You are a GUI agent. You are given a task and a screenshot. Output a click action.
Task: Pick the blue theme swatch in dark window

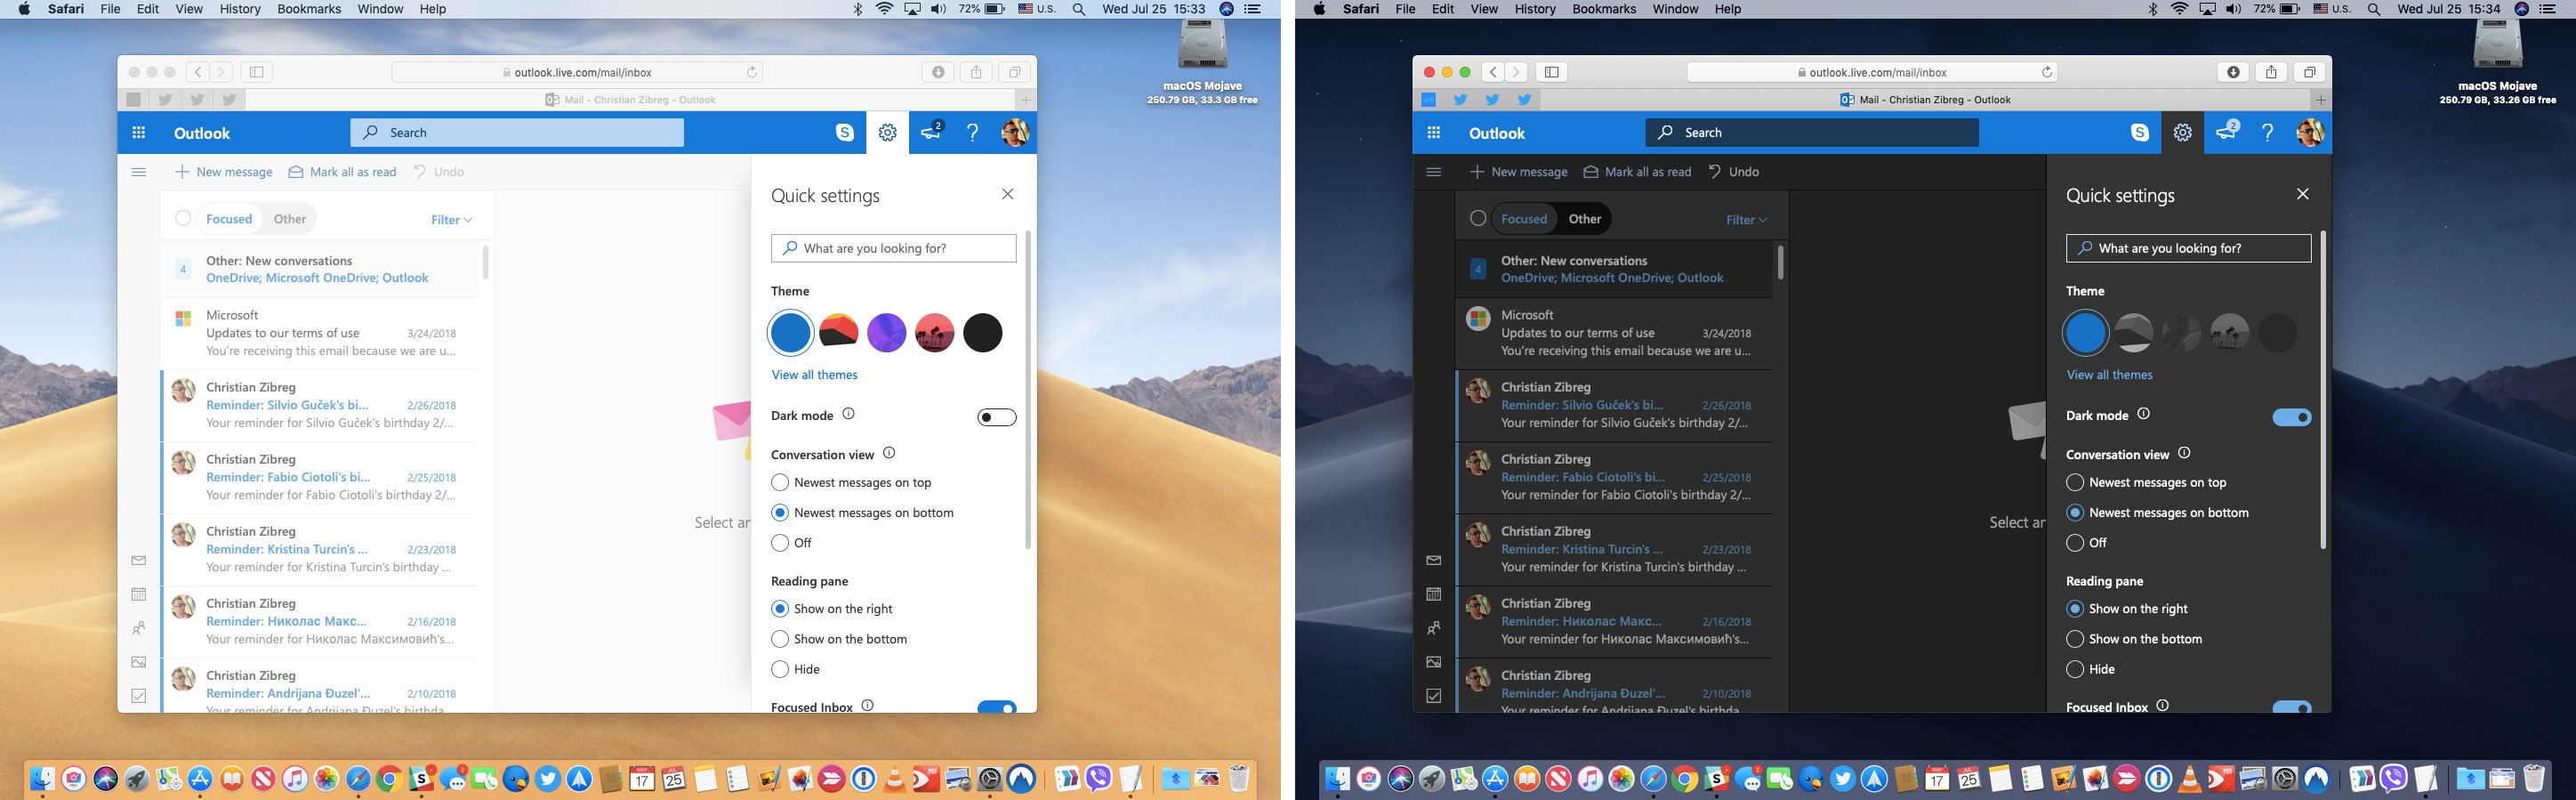pyautogui.click(x=2085, y=333)
